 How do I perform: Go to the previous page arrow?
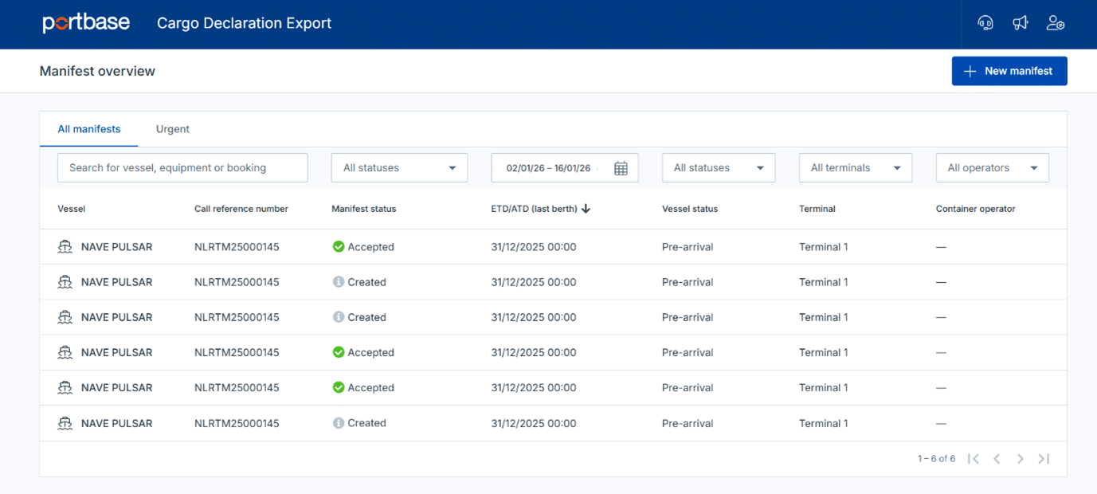pyautogui.click(x=997, y=458)
